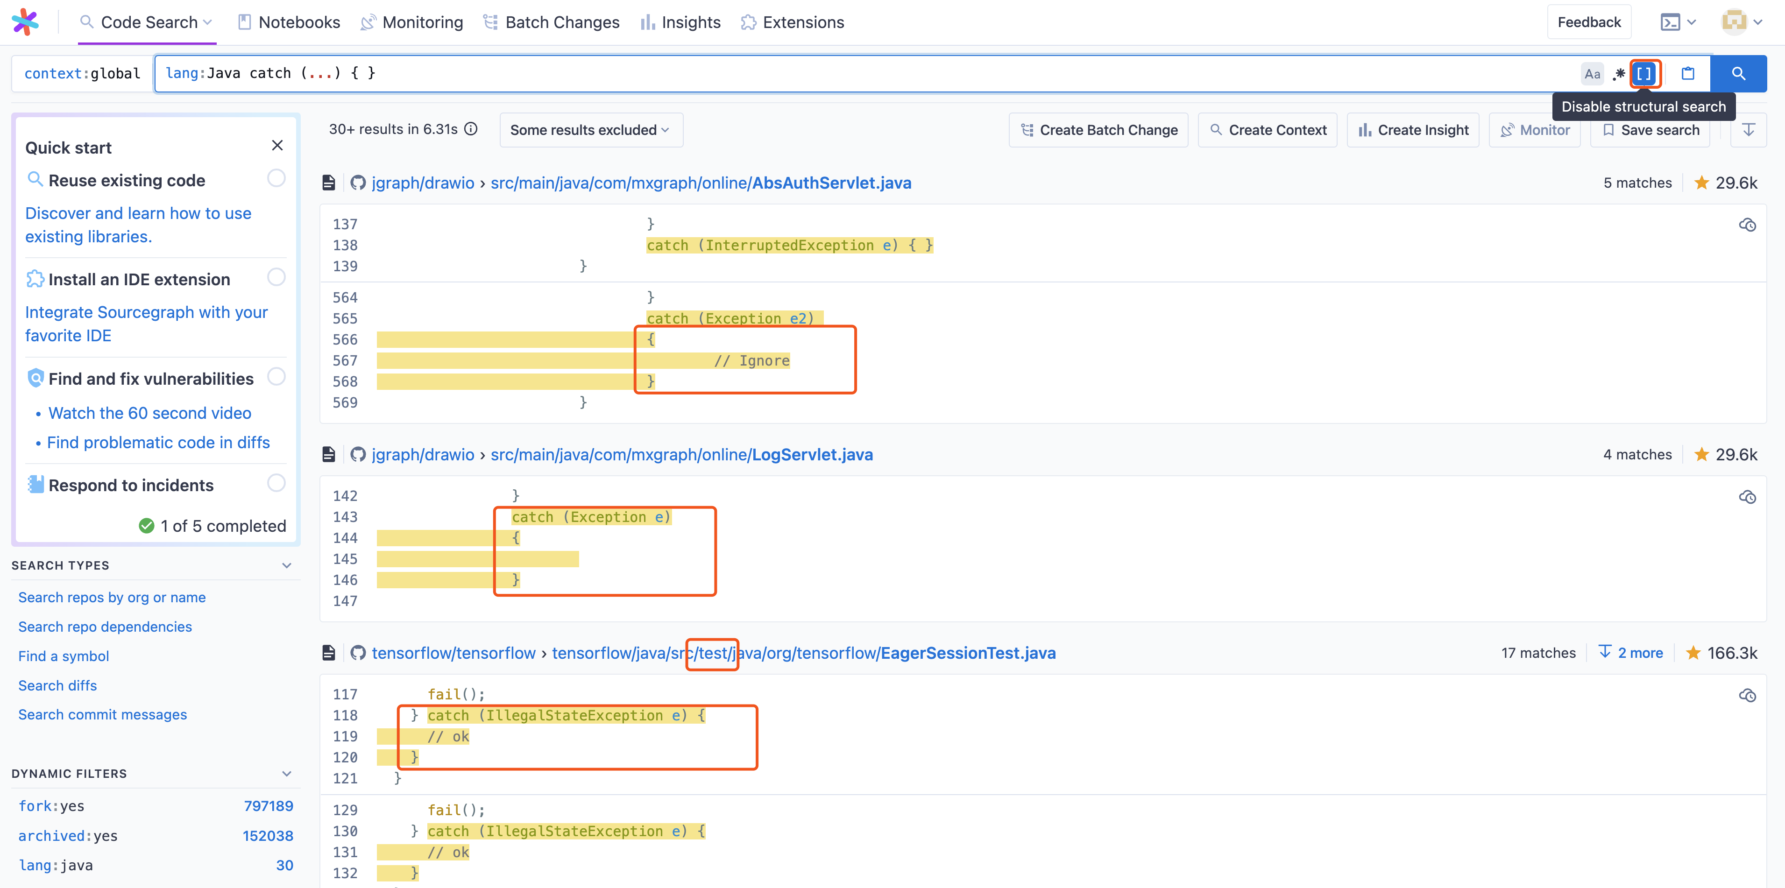Toggle Install an IDE extension checkbox
1785x888 pixels.
tap(276, 277)
